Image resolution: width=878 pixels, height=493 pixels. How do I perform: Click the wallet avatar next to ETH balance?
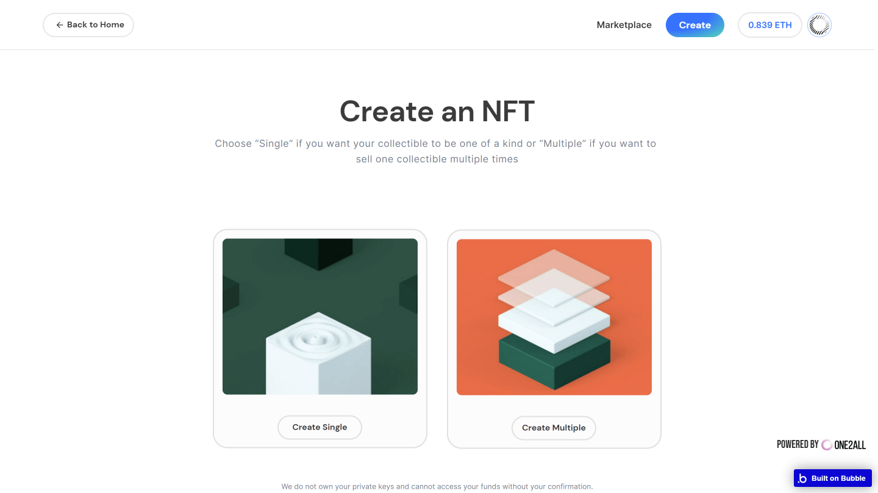[819, 24]
